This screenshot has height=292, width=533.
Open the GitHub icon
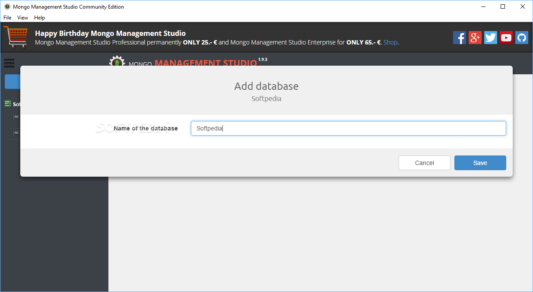522,38
